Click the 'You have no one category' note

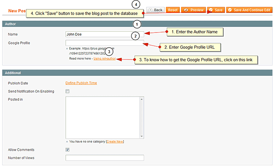click(87, 141)
